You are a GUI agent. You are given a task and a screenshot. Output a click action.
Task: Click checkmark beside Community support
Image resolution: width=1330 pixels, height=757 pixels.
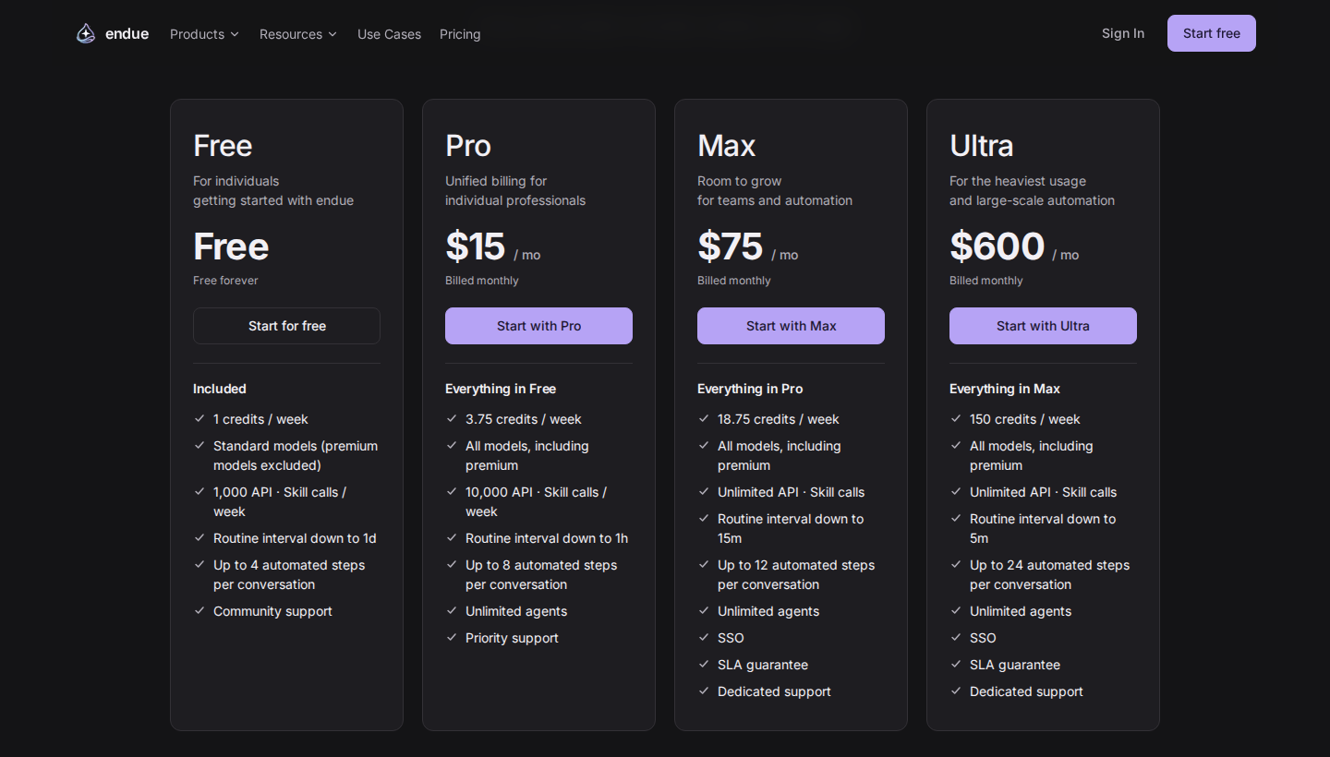coord(199,611)
